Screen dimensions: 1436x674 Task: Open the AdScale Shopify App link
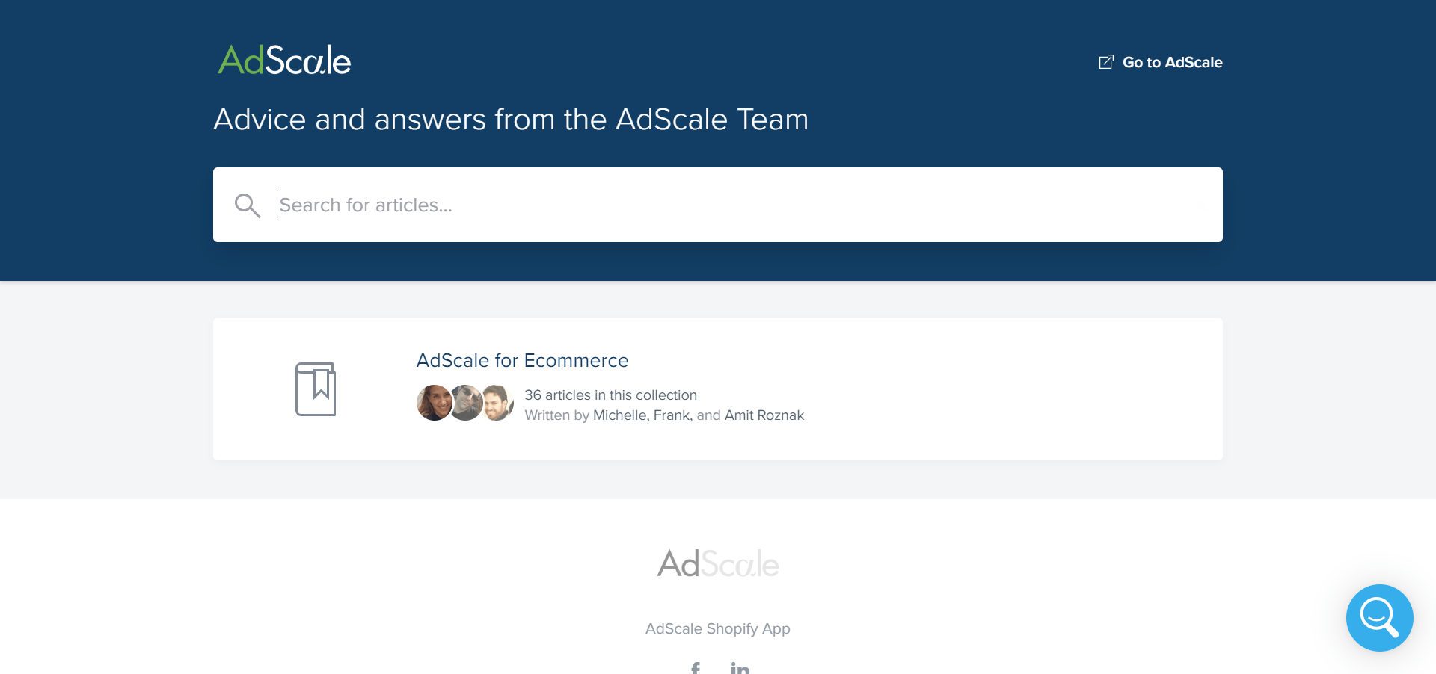coord(717,628)
